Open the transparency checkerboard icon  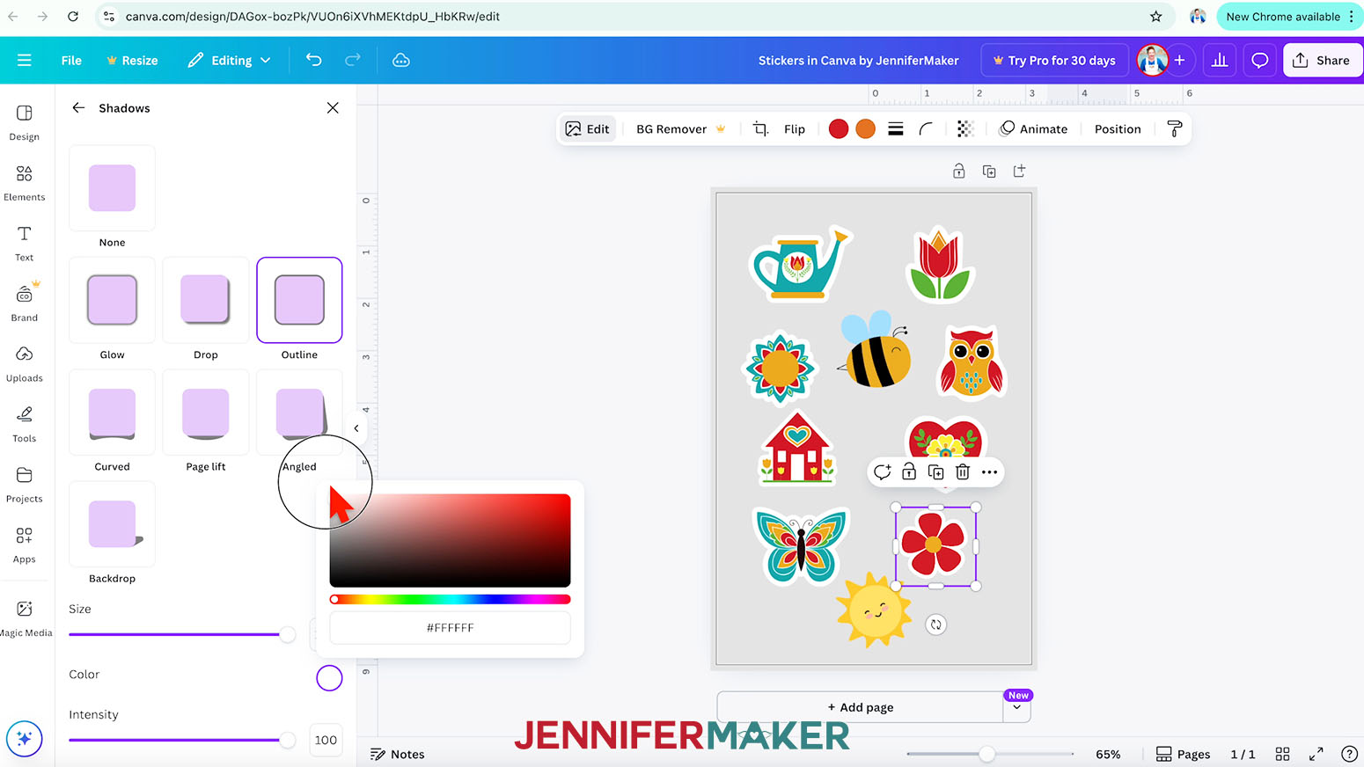coord(965,129)
